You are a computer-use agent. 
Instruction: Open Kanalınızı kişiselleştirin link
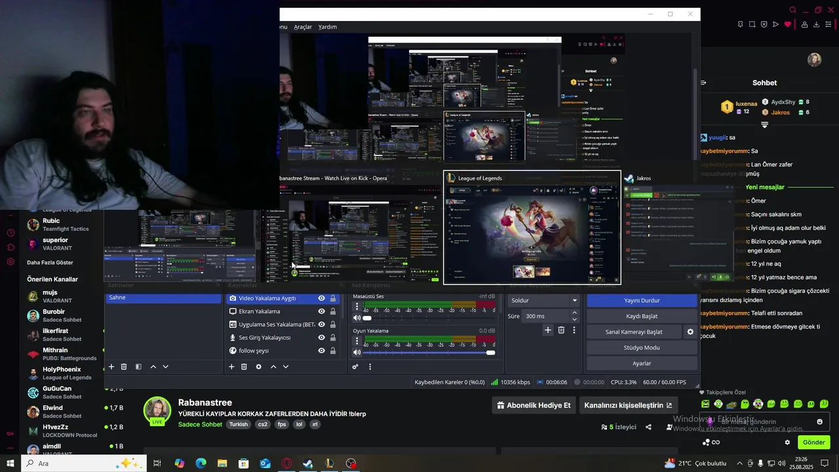tap(628, 405)
